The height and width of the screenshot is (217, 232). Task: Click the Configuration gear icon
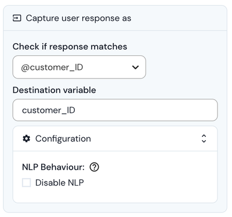pyautogui.click(x=27, y=138)
